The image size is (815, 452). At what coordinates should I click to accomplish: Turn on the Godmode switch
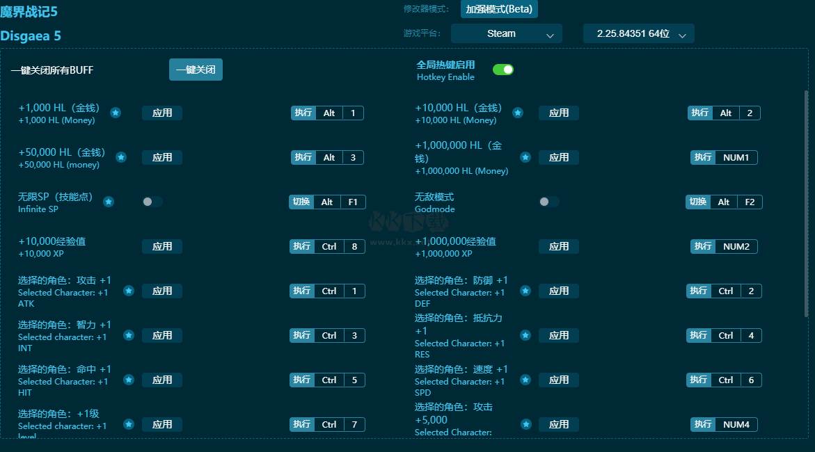point(549,202)
